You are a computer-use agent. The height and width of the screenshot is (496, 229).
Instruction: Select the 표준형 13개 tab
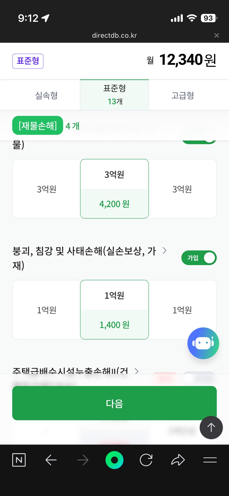tap(114, 95)
